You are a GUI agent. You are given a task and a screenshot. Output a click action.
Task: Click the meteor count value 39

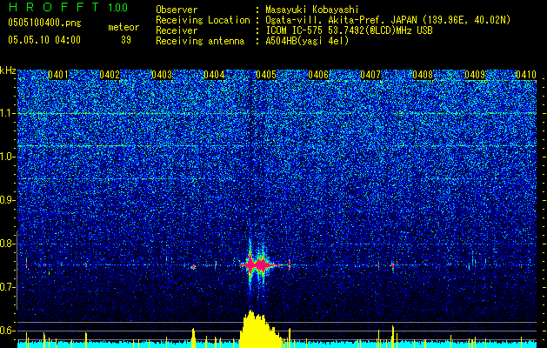[126, 40]
